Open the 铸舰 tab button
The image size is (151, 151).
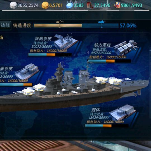5,25
